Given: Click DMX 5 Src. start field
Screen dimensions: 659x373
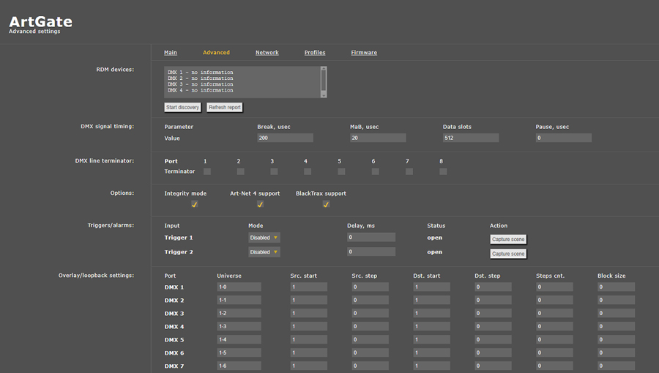Looking at the screenshot, I should (x=308, y=339).
